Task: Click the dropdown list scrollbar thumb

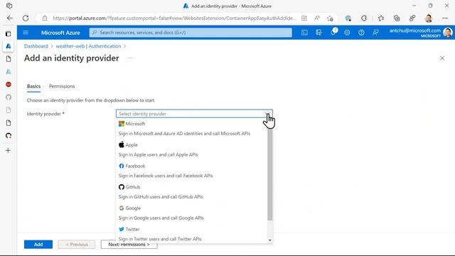Action: pyautogui.click(x=270, y=174)
